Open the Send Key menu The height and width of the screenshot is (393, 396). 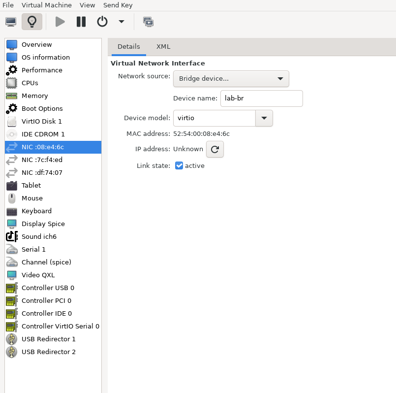point(118,5)
